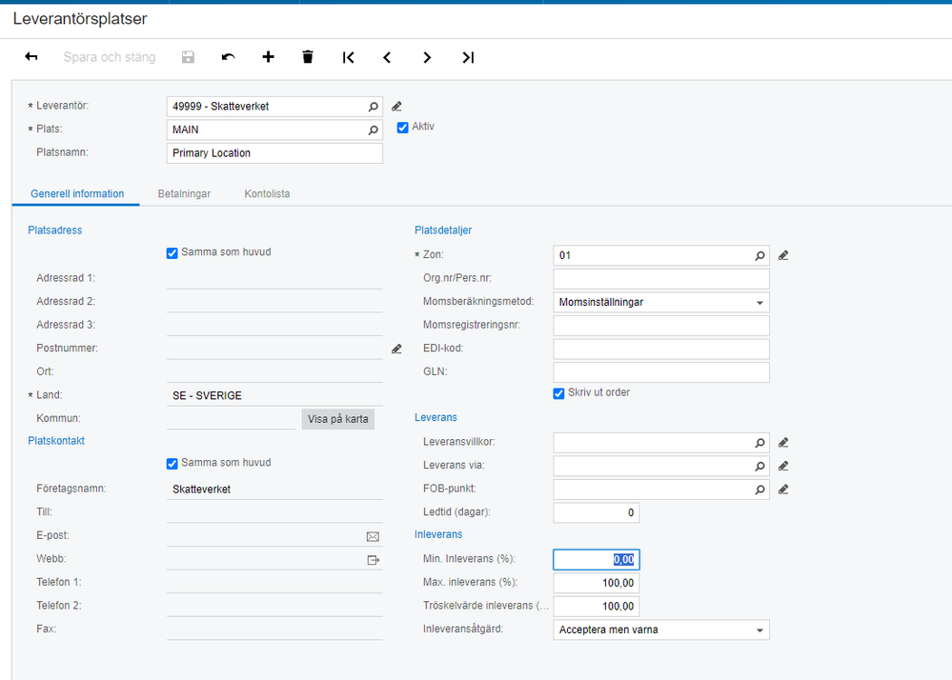
Task: Delete record using the trash icon
Action: tap(308, 57)
